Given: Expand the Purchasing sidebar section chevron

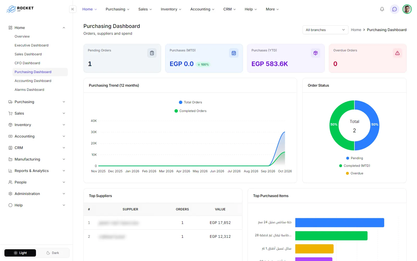Looking at the screenshot, I should (x=64, y=102).
